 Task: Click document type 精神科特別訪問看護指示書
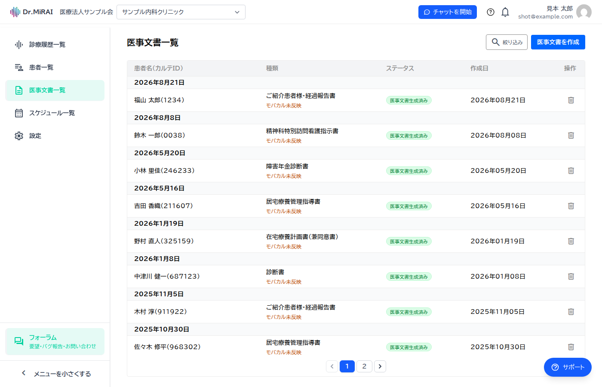click(302, 131)
